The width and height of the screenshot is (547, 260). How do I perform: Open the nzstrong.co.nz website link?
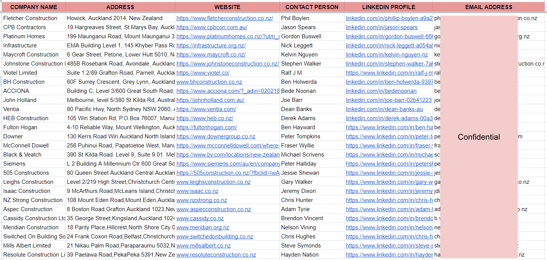202,200
